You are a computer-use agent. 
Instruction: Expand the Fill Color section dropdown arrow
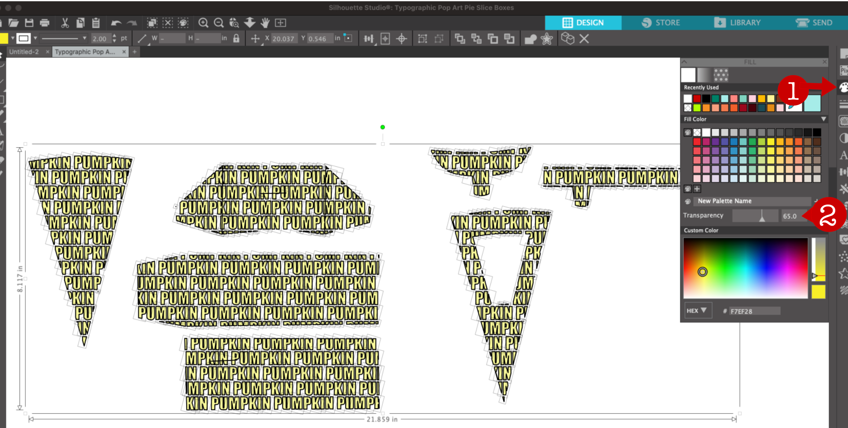point(823,119)
